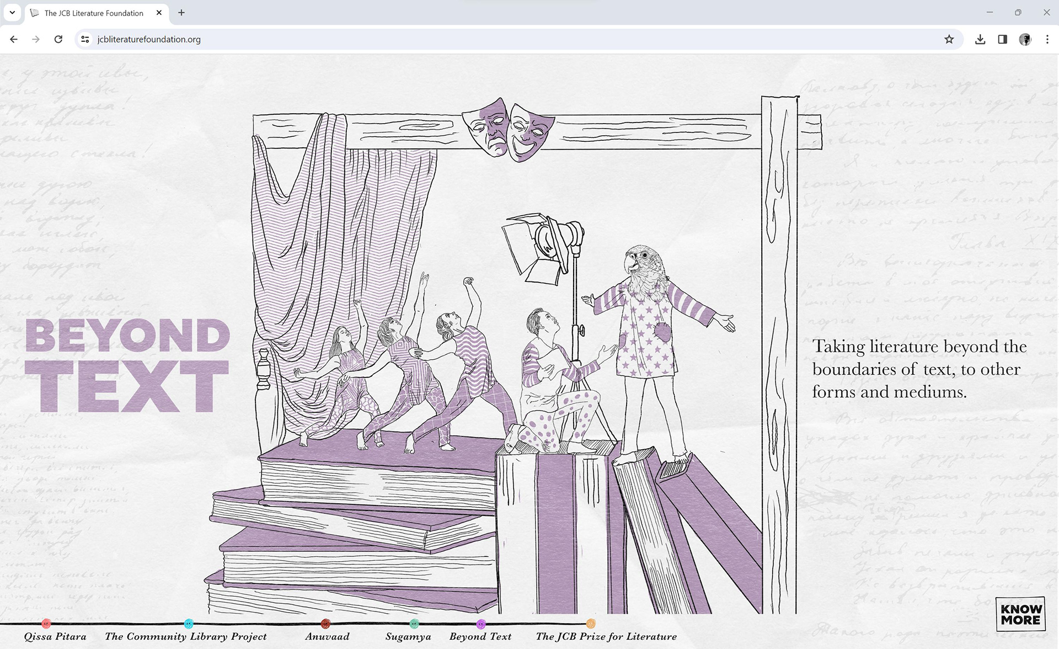The image size is (1059, 649).
Task: Close The JCB Literature Foundation tab
Action: [x=159, y=13]
